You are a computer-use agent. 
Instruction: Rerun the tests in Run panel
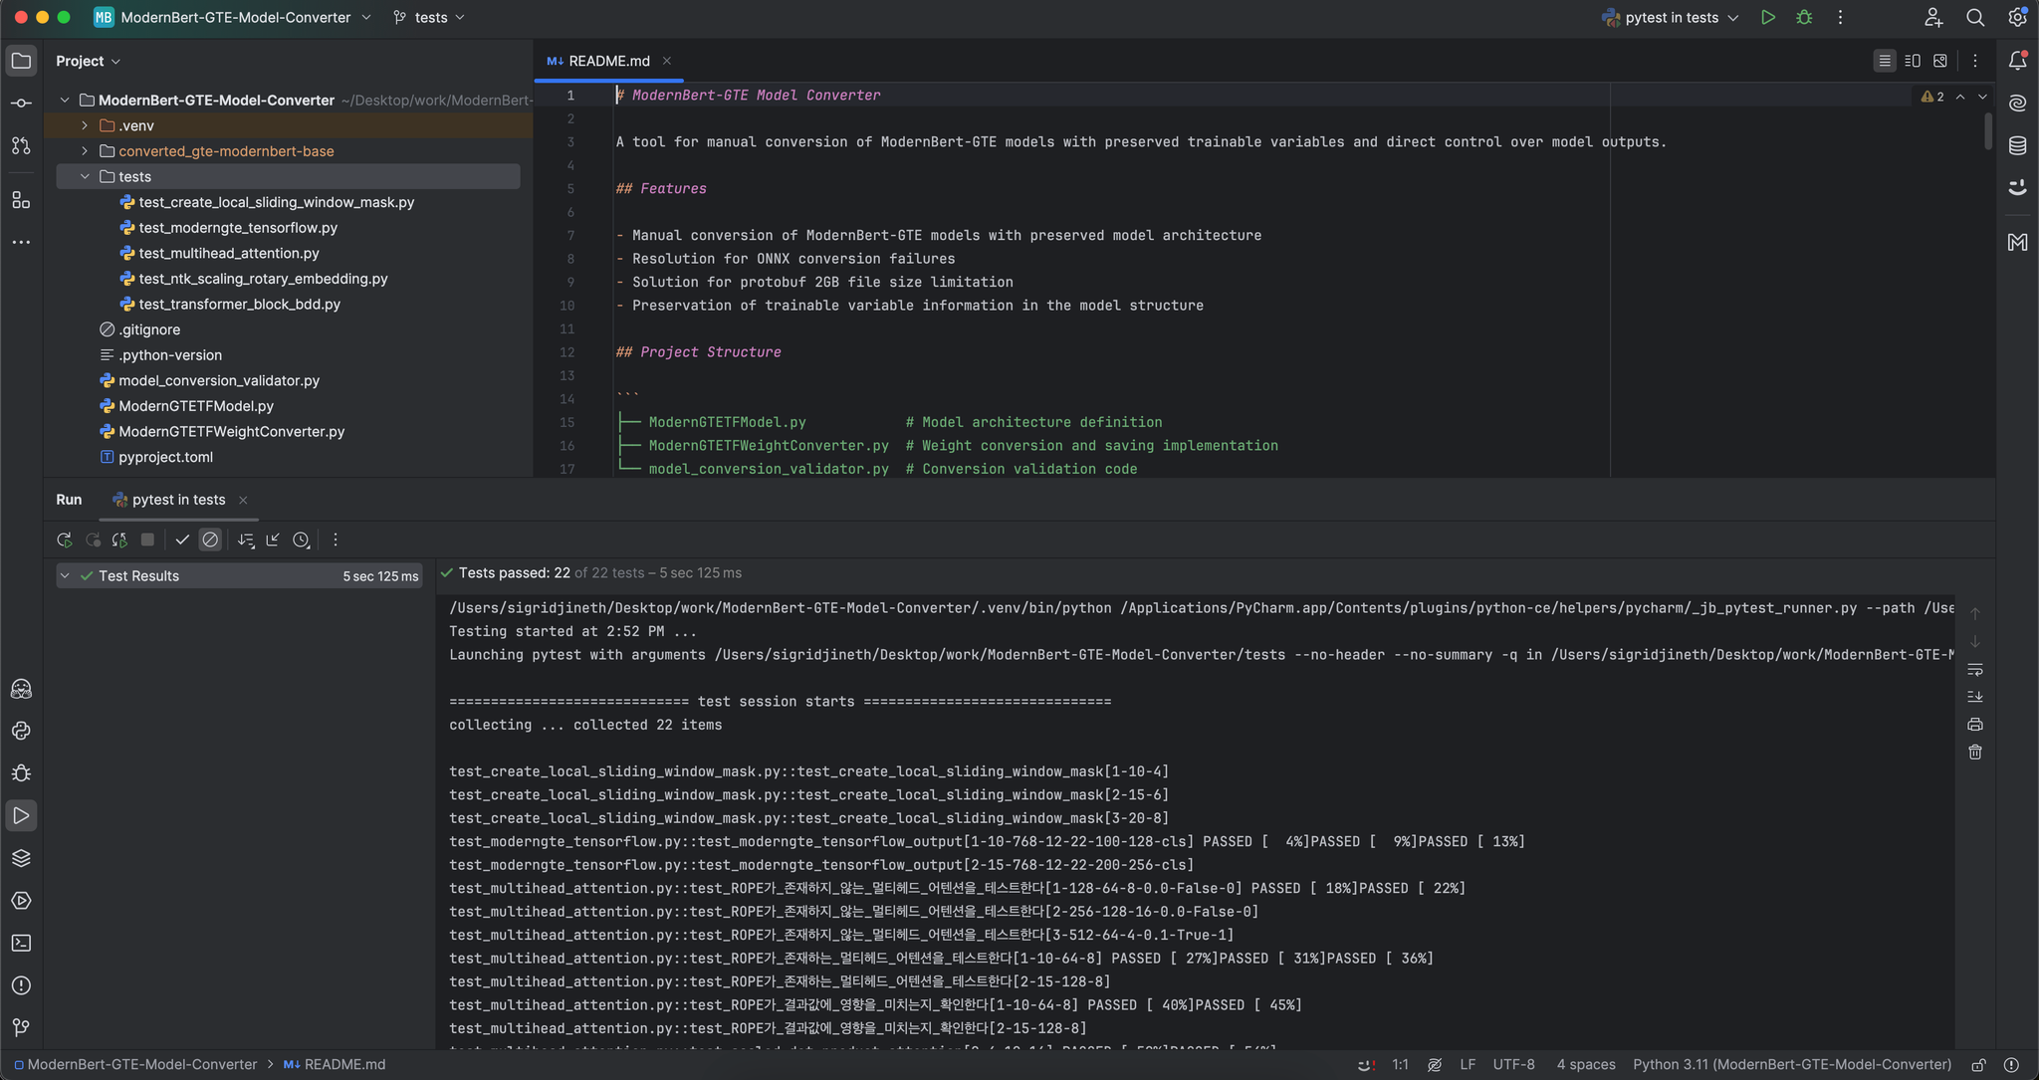pyautogui.click(x=65, y=540)
